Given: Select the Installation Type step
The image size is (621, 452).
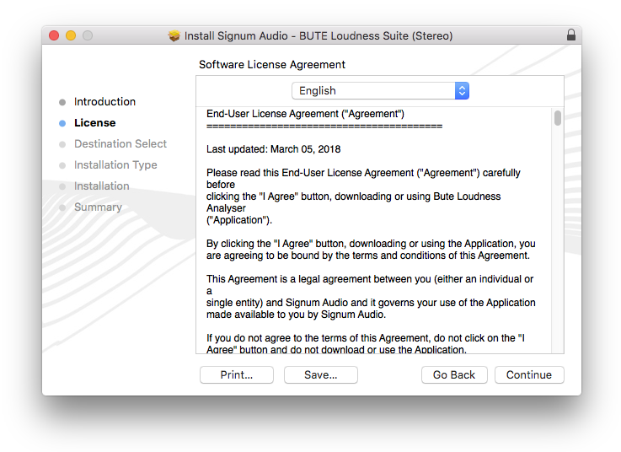Looking at the screenshot, I should pyautogui.click(x=115, y=165).
